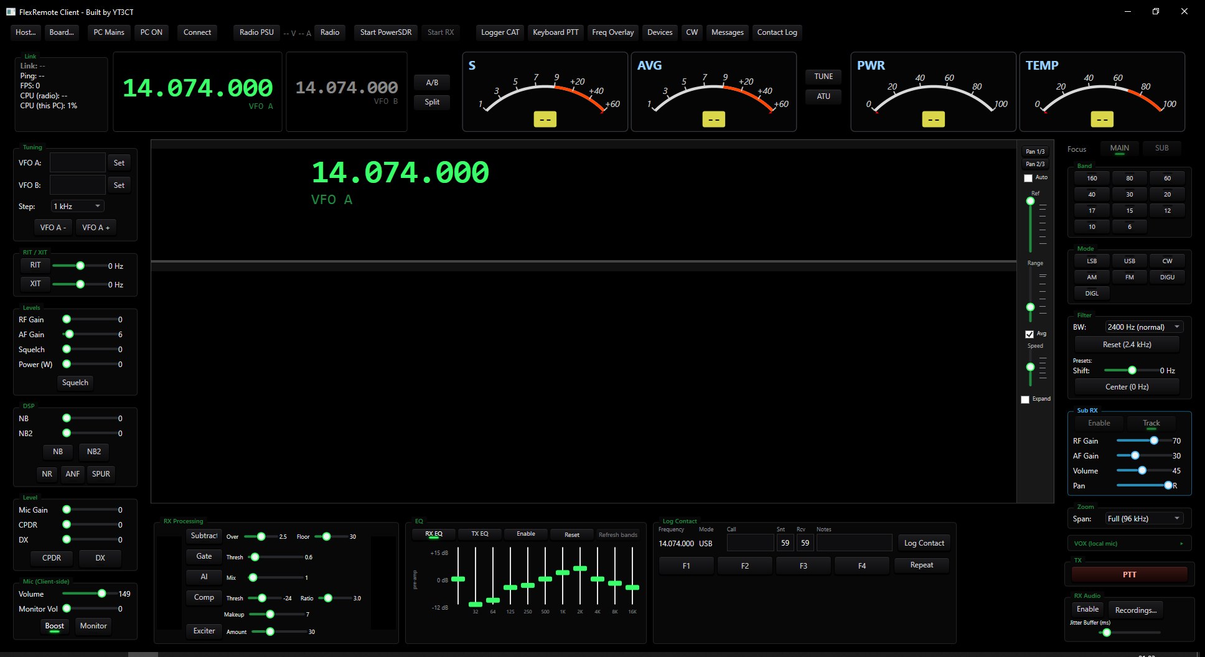Select the TX EQ tab
This screenshot has height=657, width=1205.
pyautogui.click(x=479, y=534)
